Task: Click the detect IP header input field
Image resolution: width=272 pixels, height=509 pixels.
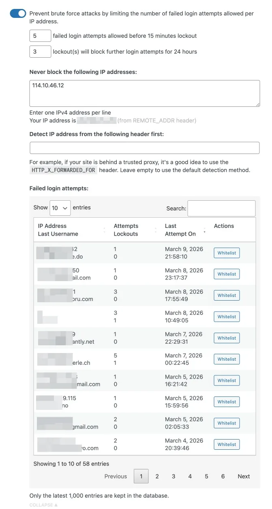Action: tap(144, 148)
